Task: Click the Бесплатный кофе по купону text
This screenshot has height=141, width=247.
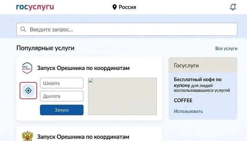Action: tap(198, 82)
